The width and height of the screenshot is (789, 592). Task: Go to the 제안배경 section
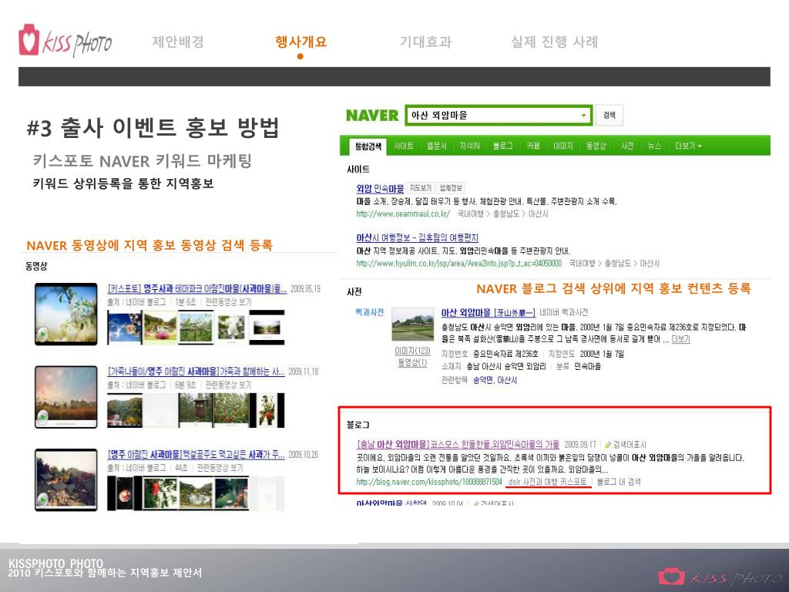click(x=178, y=42)
